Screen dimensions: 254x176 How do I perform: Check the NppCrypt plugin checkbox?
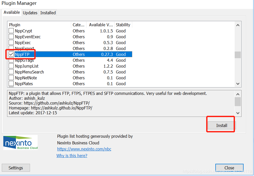pos(11,31)
